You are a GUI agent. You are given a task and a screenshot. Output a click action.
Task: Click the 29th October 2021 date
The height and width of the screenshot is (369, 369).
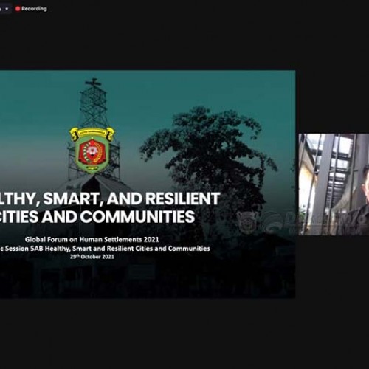[x=92, y=257]
